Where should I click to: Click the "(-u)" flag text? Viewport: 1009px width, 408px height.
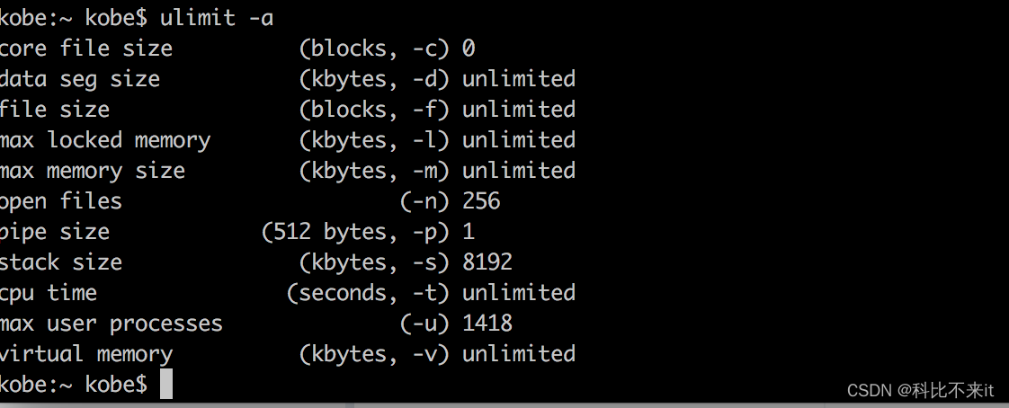[424, 324]
